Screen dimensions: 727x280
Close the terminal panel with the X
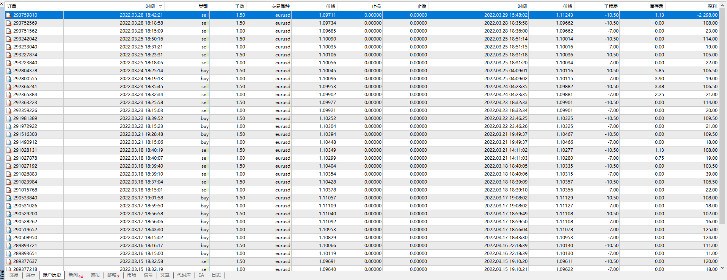click(x=2, y=3)
